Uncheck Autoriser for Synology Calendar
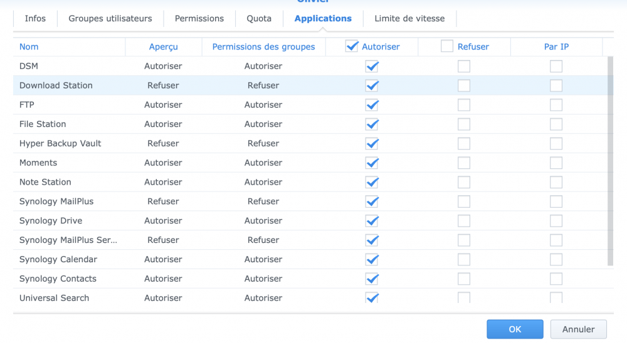This screenshot has width=627, height=343. [372, 260]
